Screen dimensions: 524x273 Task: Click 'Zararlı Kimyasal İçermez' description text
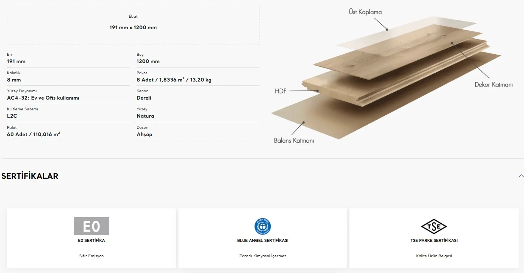coord(263,256)
